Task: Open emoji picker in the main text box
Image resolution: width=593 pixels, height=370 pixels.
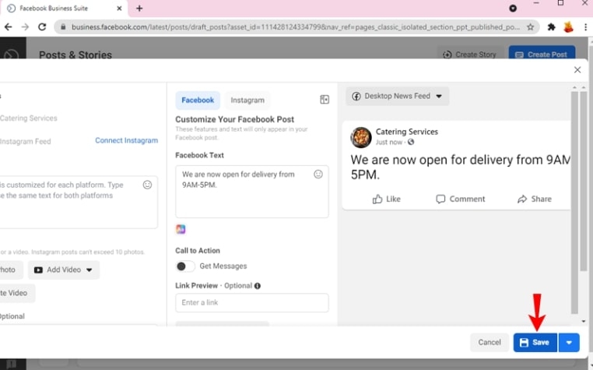Action: pyautogui.click(x=147, y=185)
